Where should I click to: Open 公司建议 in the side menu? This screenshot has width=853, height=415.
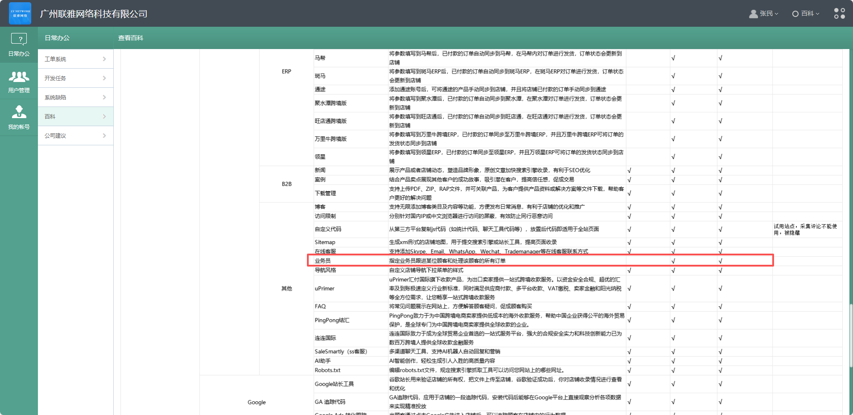[75, 136]
